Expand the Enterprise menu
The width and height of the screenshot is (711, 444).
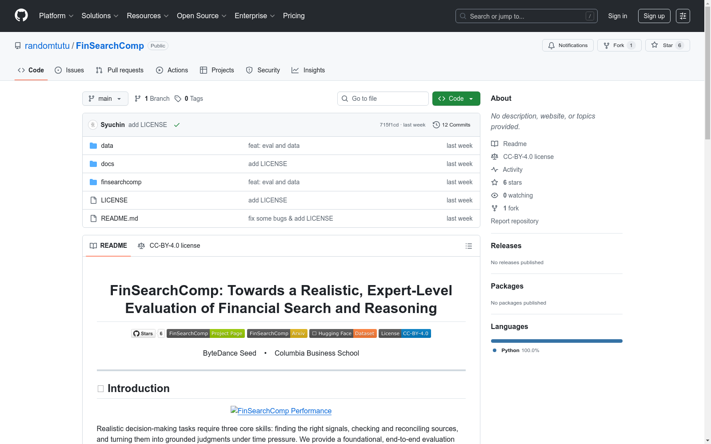255,16
